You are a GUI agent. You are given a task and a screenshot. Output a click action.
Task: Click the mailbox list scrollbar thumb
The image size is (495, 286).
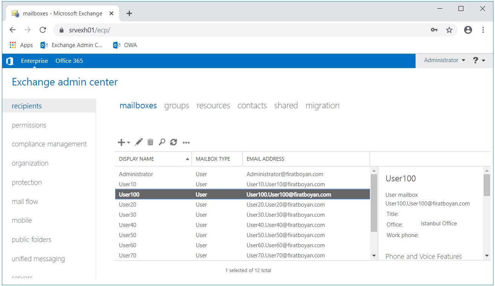point(374,203)
